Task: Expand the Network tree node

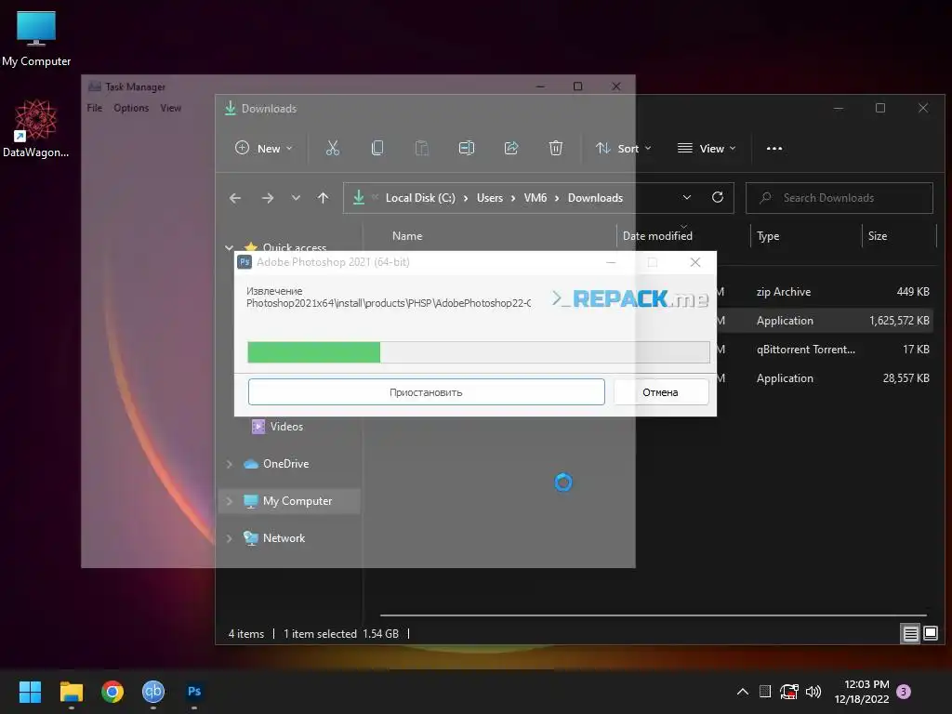Action: (x=230, y=538)
